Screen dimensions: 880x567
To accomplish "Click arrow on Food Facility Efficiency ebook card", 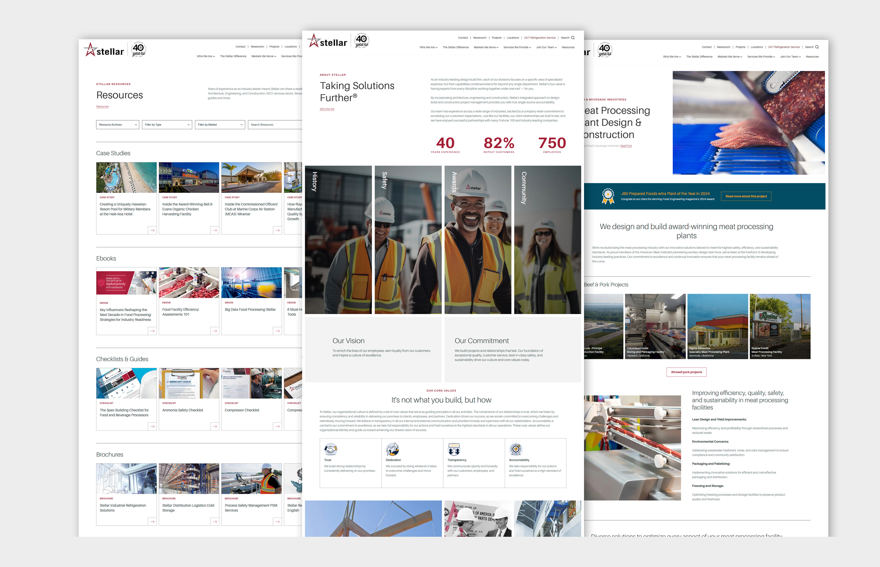I will click(x=214, y=331).
